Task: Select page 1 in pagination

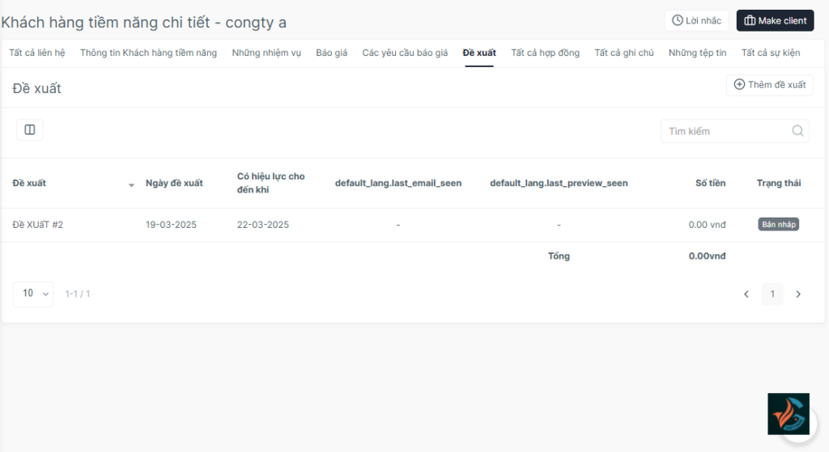Action: 772,294
